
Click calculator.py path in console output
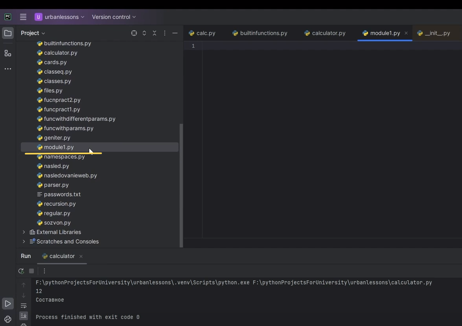(342, 282)
